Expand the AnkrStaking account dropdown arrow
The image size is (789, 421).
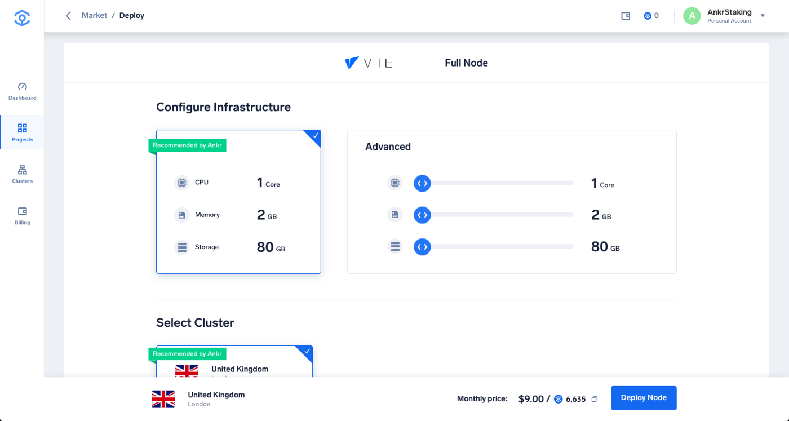pos(763,16)
